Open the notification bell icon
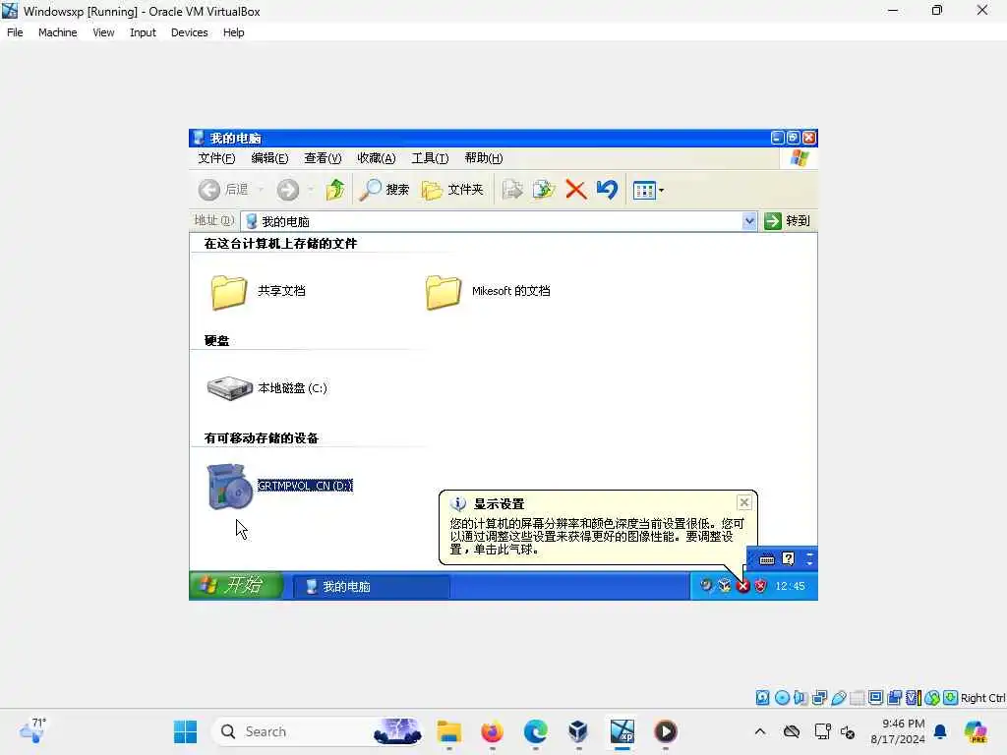Screen dimensions: 1007x755 940,731
